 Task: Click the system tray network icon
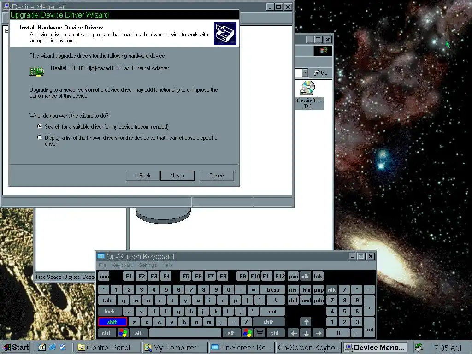(x=419, y=348)
